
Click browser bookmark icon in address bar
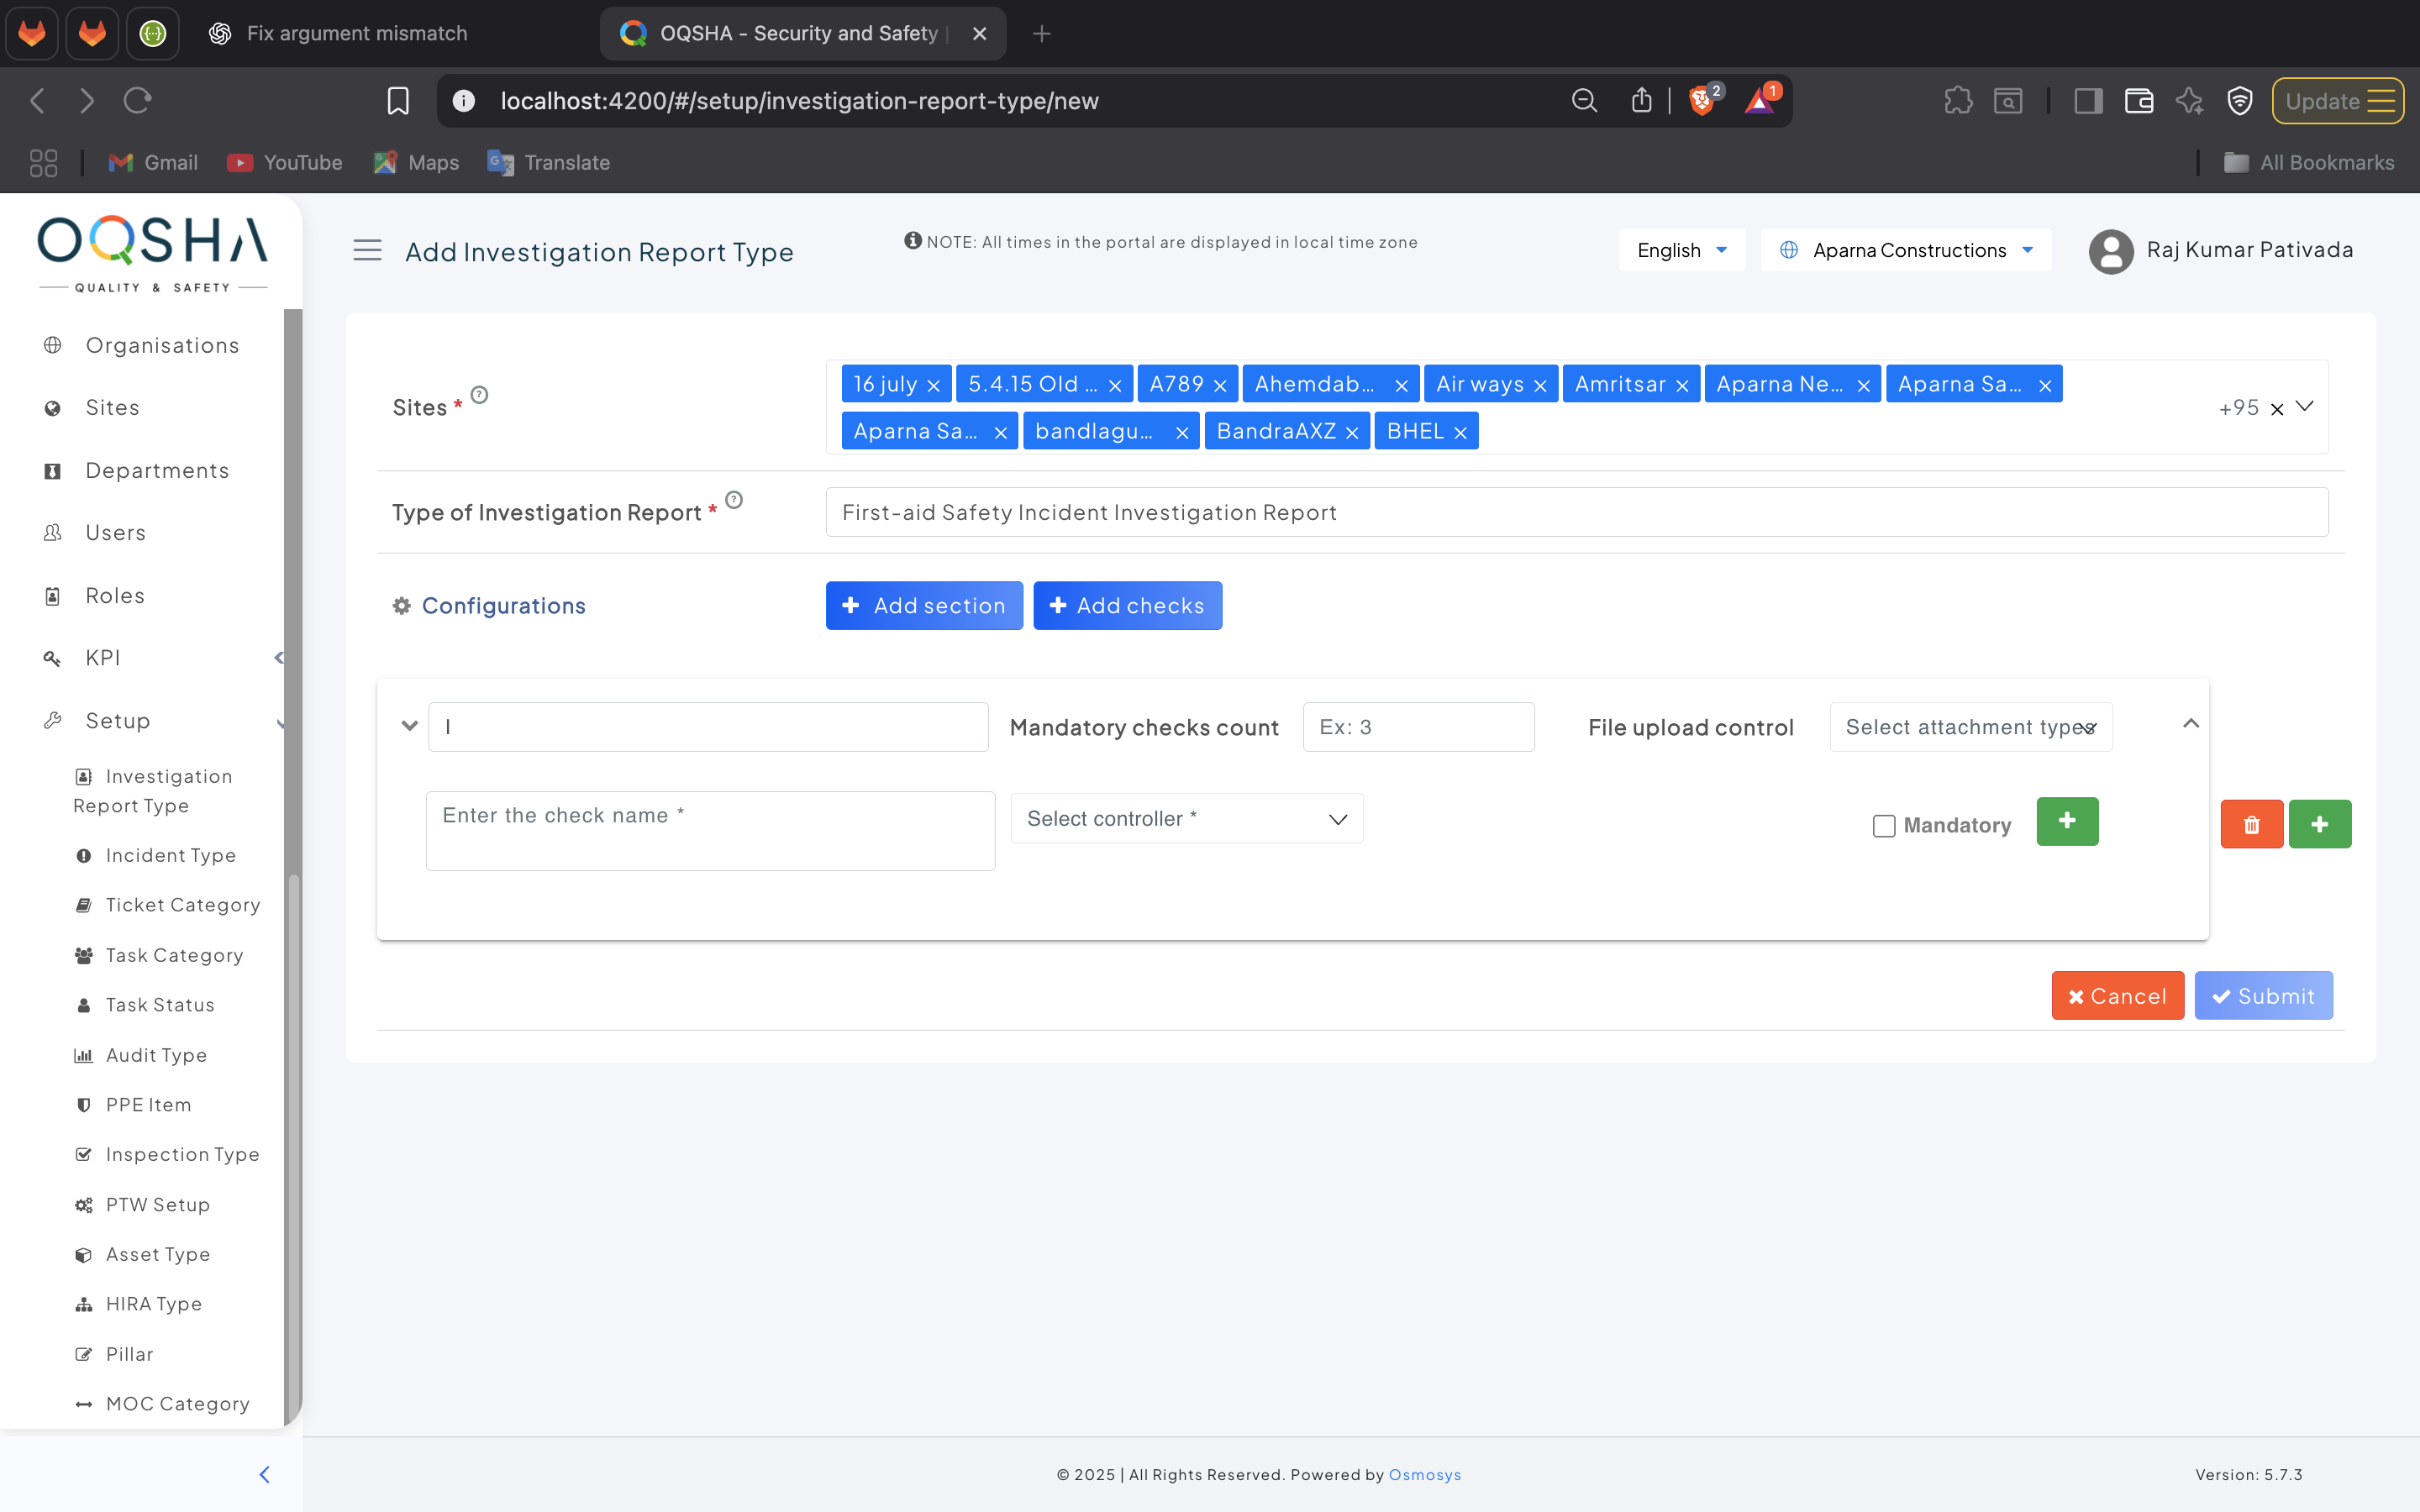point(398,101)
